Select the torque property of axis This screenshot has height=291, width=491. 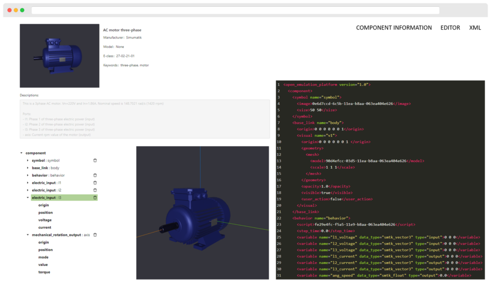pos(44,272)
